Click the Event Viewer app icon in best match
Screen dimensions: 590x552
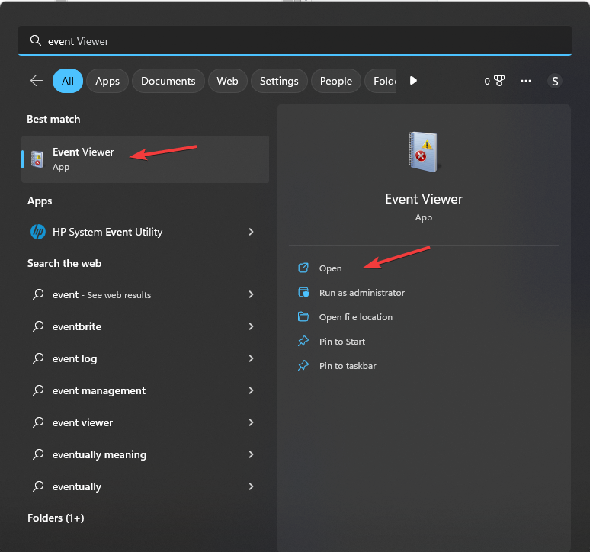pos(37,159)
